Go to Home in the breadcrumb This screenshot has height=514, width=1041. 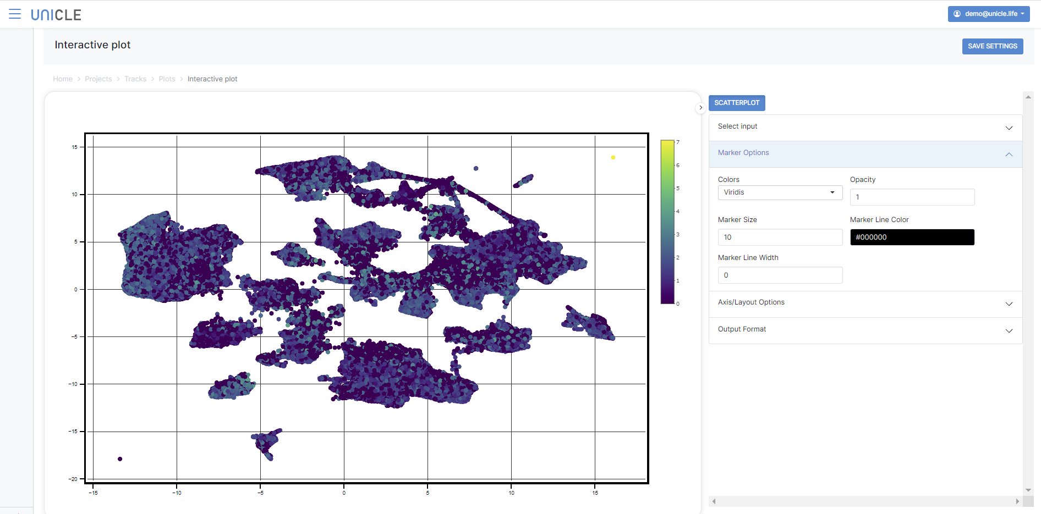tap(63, 79)
